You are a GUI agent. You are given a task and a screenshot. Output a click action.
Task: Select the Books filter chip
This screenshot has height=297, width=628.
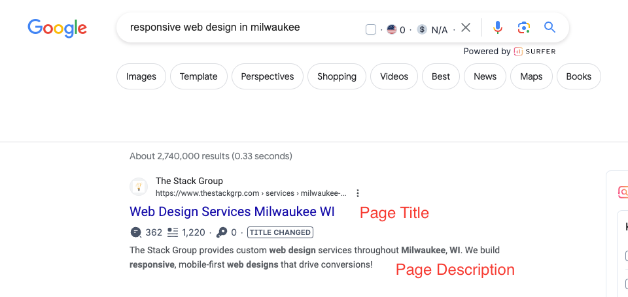coord(579,76)
